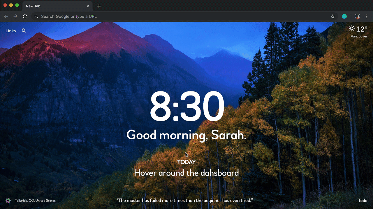The image size is (373, 209).
Task: Click the daily quote text
Action: [x=184, y=201]
